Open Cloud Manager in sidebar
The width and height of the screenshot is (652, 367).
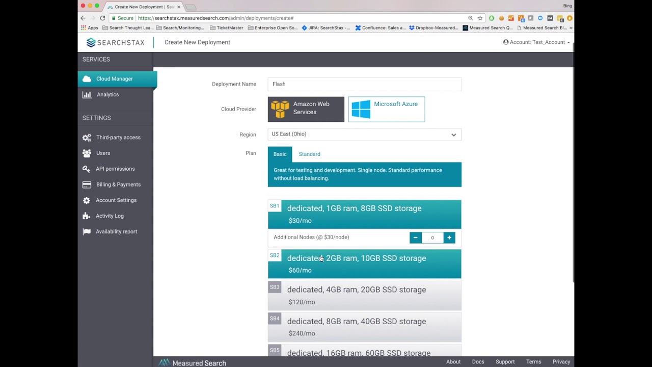pos(114,79)
